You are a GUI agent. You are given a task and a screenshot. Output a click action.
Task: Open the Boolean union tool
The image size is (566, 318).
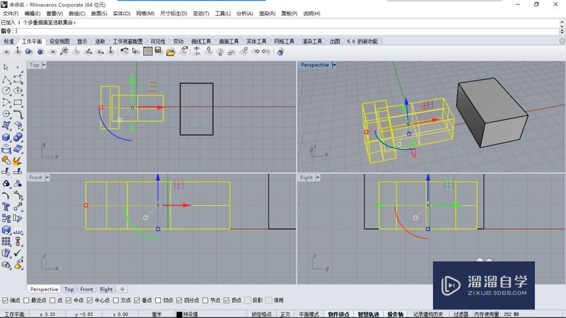click(x=18, y=137)
